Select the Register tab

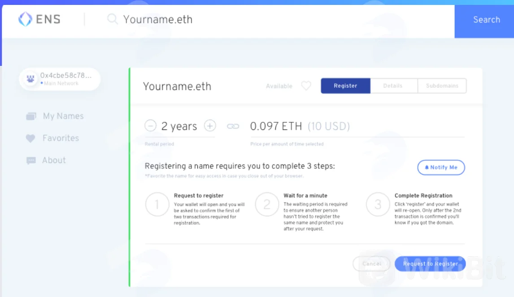345,86
